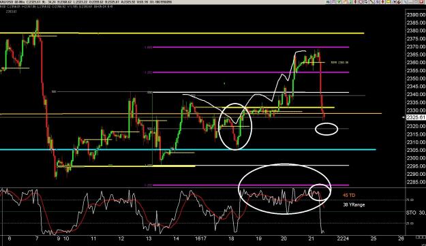Select the diagonal line drawing tool
This screenshot has height=246, width=426.
point(371,2)
